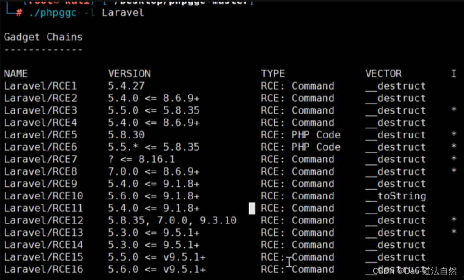Select the Laravel/RCE11 name
The width and height of the screenshot is (464, 280).
(x=43, y=208)
